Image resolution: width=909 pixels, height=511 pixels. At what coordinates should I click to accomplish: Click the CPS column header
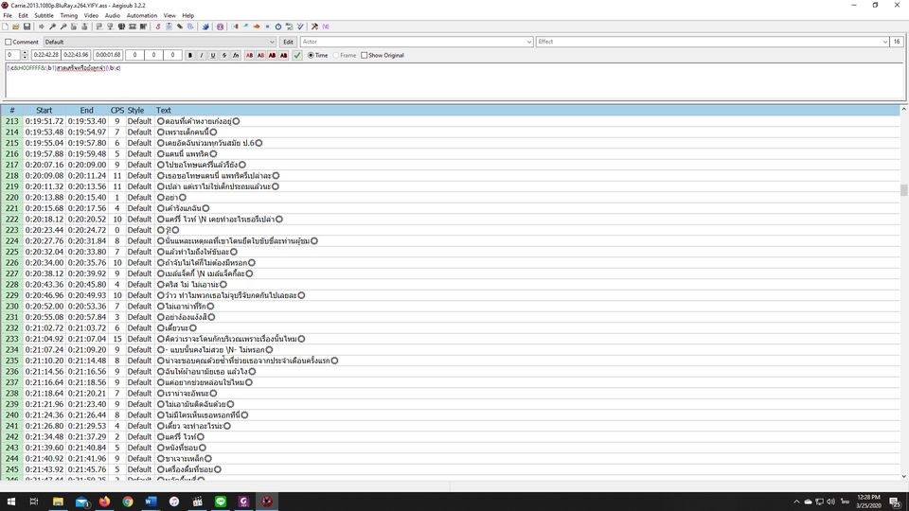117,110
